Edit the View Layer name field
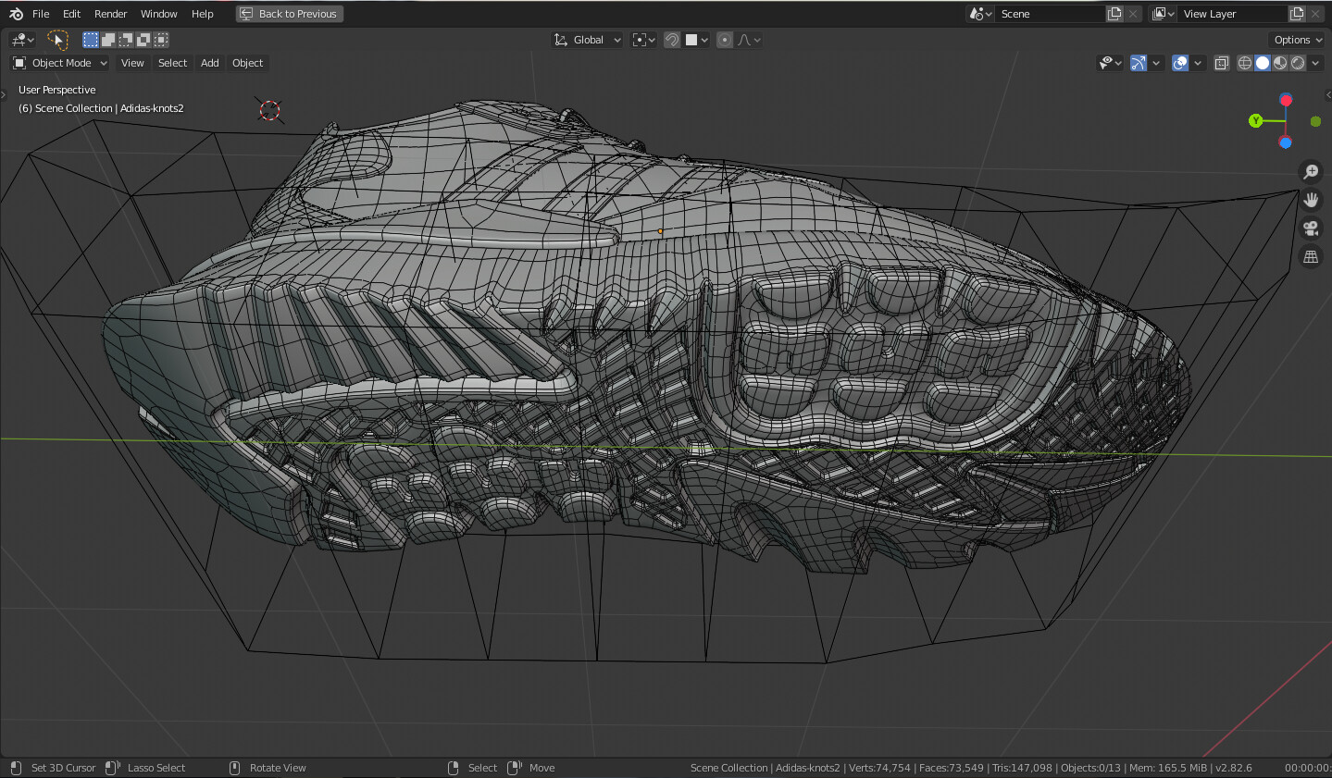The width and height of the screenshot is (1332, 778). (1233, 14)
